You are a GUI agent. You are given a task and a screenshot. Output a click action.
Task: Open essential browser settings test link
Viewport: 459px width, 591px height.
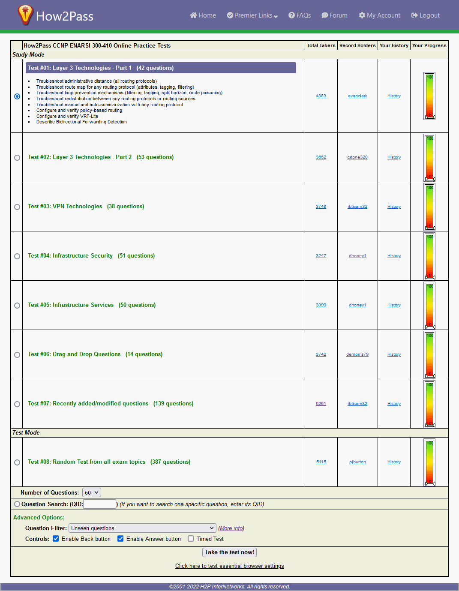point(230,566)
